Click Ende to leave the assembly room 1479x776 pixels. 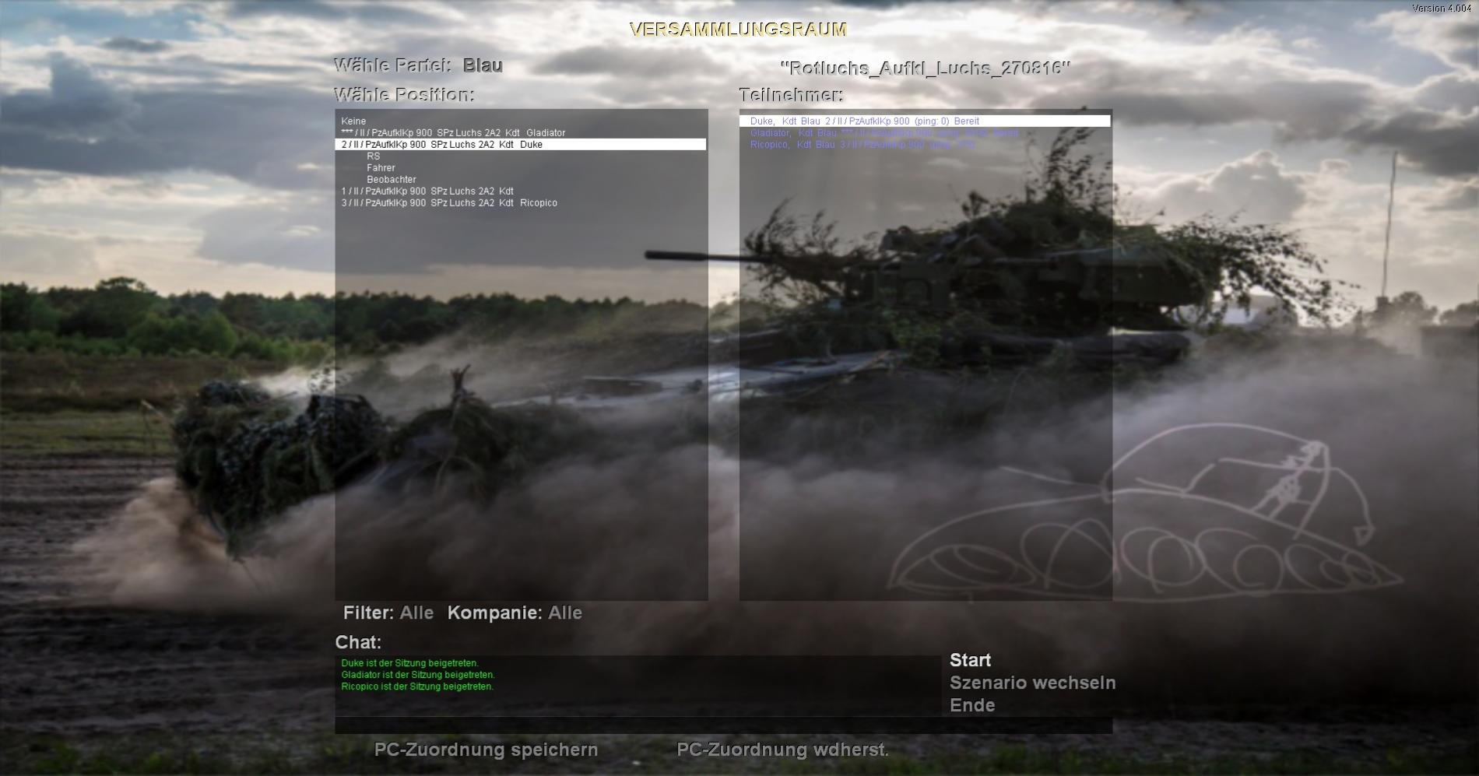[x=972, y=705]
